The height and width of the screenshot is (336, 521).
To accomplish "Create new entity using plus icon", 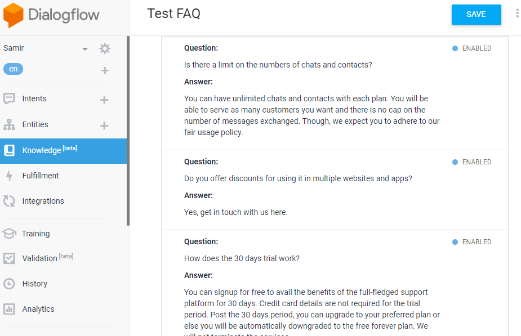I will click(104, 126).
